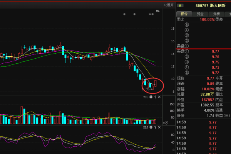
Task: Click stock name 600797 浙大网新
Action: tap(211, 6)
